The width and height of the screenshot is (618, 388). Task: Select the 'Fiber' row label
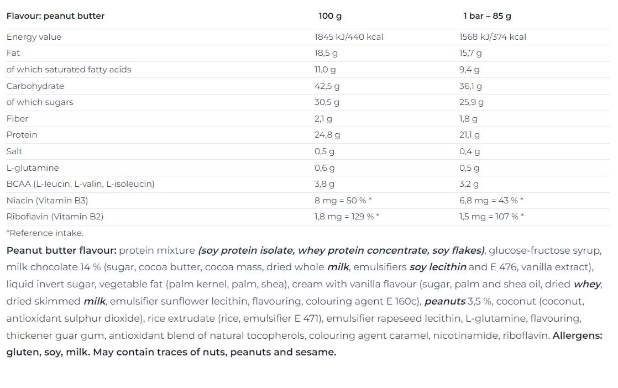tap(17, 119)
